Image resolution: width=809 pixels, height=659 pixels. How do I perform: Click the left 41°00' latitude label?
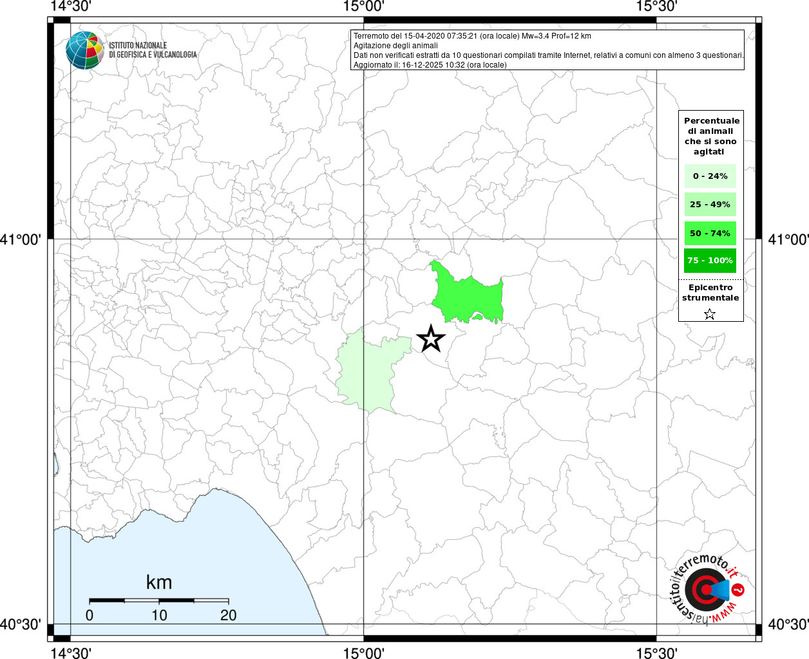[x=21, y=239]
